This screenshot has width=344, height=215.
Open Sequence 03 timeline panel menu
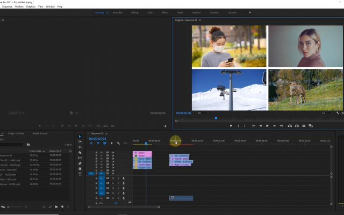click(x=106, y=133)
